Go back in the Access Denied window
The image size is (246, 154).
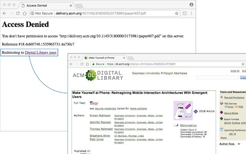[4, 13]
